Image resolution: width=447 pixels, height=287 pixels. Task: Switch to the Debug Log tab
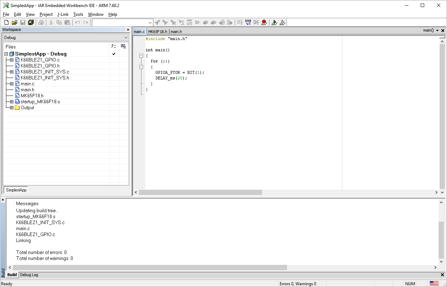29,275
